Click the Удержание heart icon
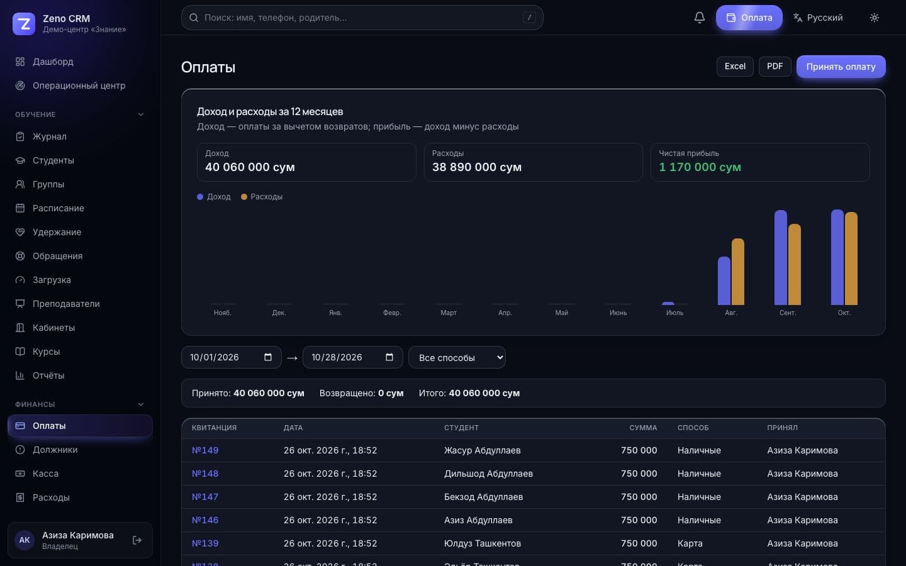The image size is (906, 566). tap(20, 232)
